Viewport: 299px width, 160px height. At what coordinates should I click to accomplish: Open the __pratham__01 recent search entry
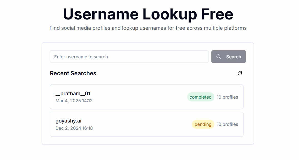point(147,97)
